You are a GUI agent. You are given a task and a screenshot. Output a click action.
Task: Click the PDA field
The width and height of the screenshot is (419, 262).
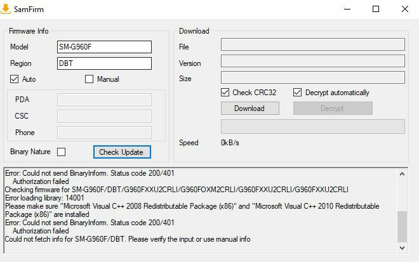coord(104,100)
